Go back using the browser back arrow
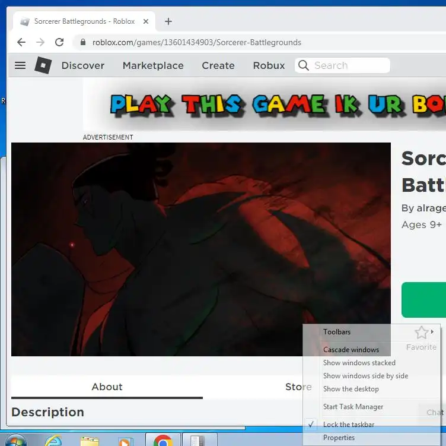This screenshot has width=446, height=446. pyautogui.click(x=21, y=42)
